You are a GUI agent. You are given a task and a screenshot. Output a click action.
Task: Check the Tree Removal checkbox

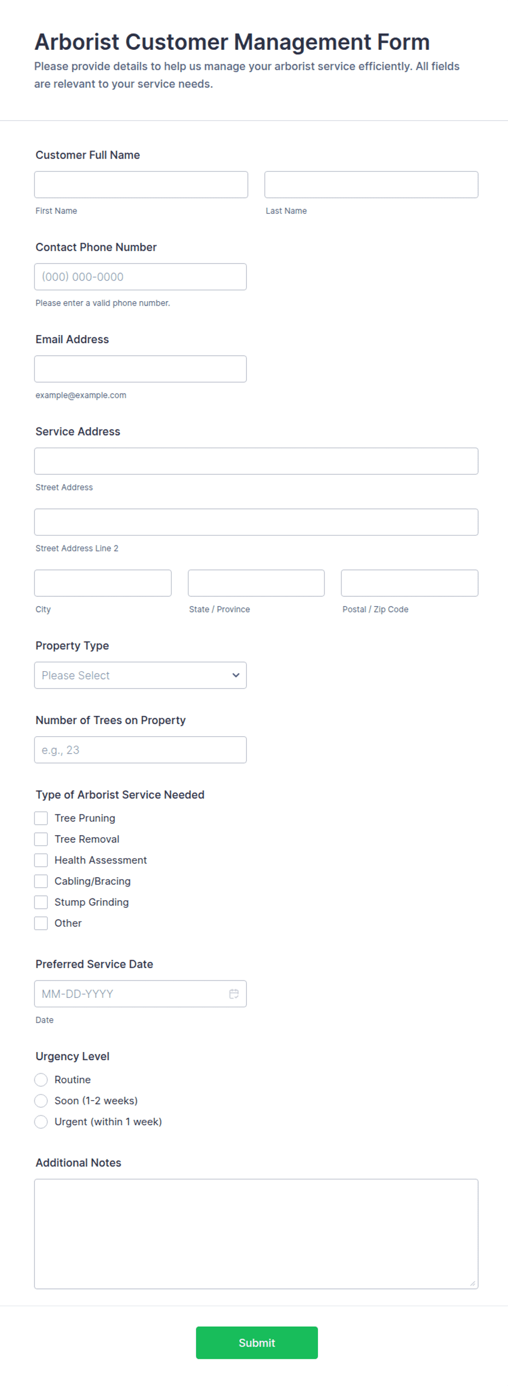(x=41, y=839)
